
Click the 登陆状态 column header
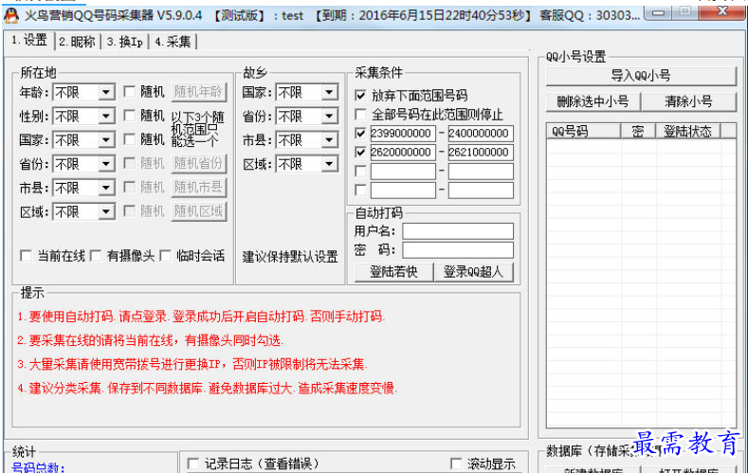pos(688,131)
